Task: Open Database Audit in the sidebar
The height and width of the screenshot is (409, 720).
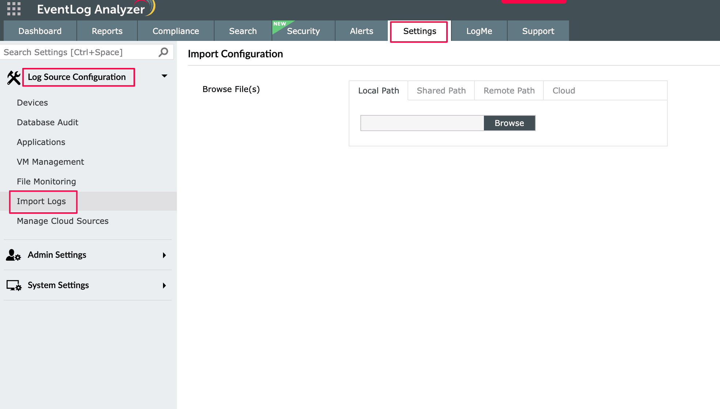Action: click(48, 122)
